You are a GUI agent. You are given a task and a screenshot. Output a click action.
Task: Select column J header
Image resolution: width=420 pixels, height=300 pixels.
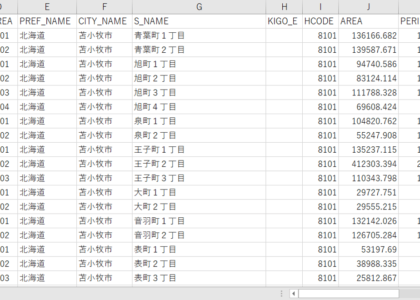point(369,7)
